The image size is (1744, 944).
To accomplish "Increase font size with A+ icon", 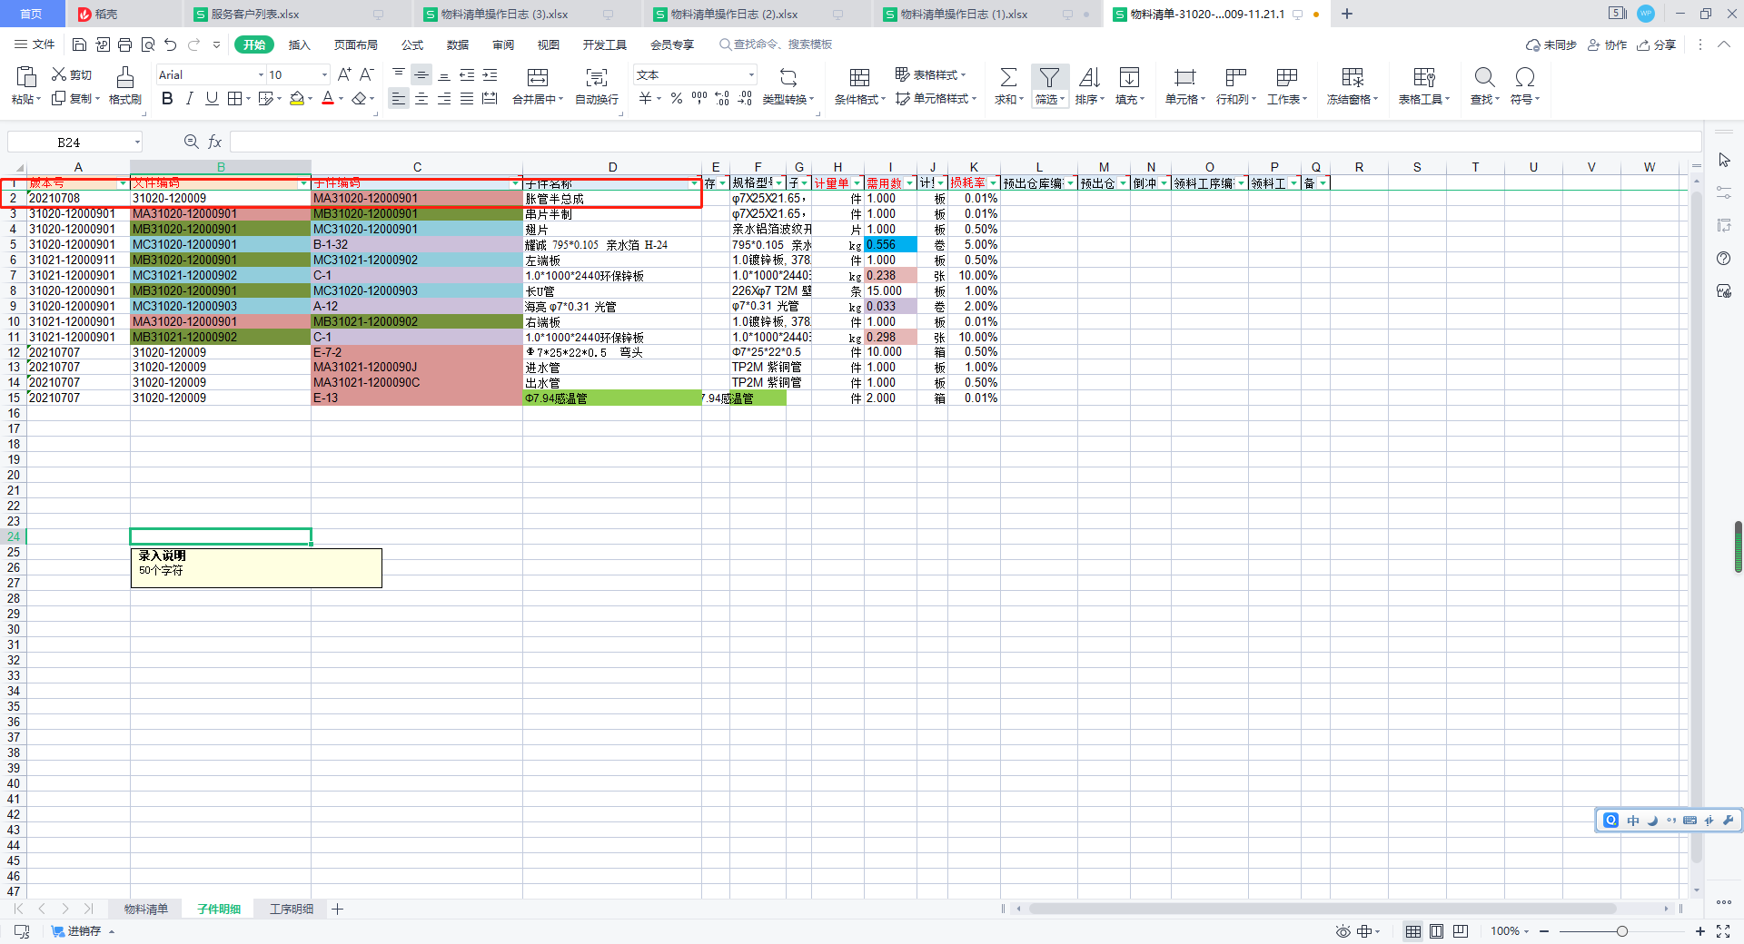I will click(x=344, y=74).
